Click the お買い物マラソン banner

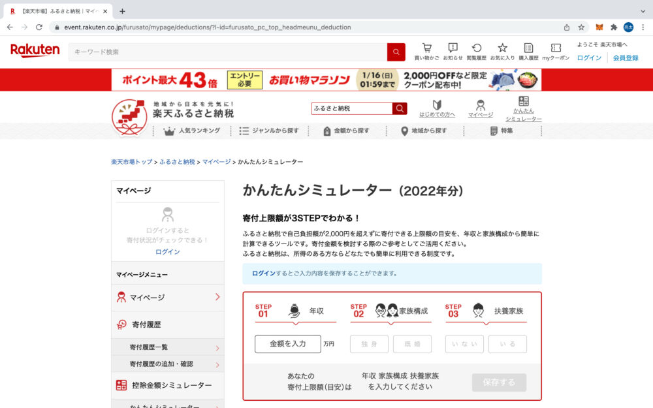pos(326,80)
